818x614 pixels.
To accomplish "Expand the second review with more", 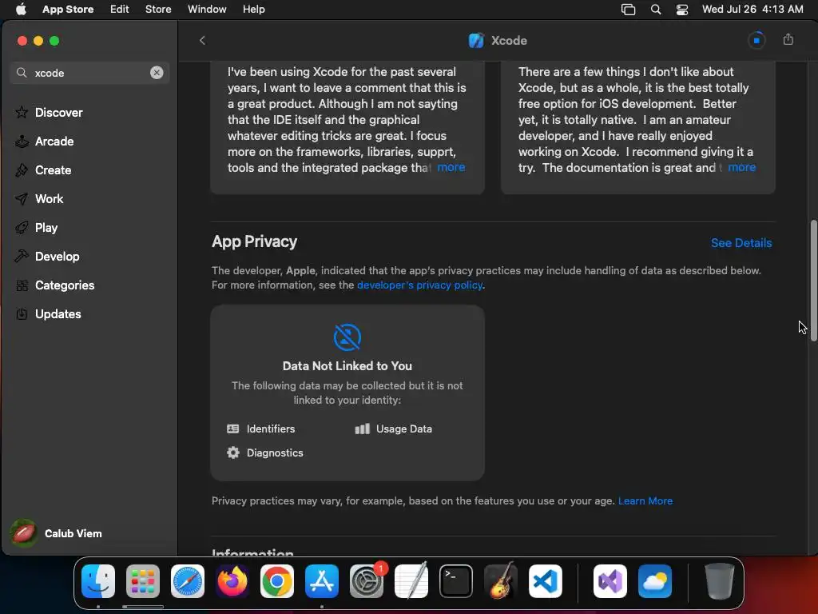I will tap(742, 167).
